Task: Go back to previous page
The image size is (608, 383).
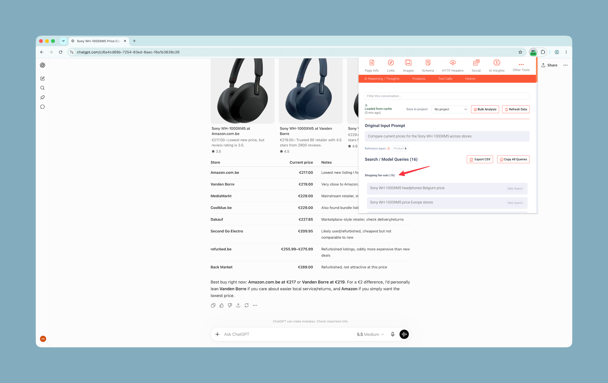Action: (42, 52)
